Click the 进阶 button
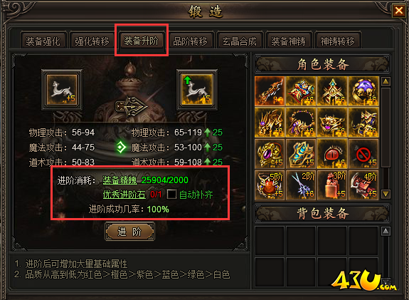 click(x=129, y=232)
